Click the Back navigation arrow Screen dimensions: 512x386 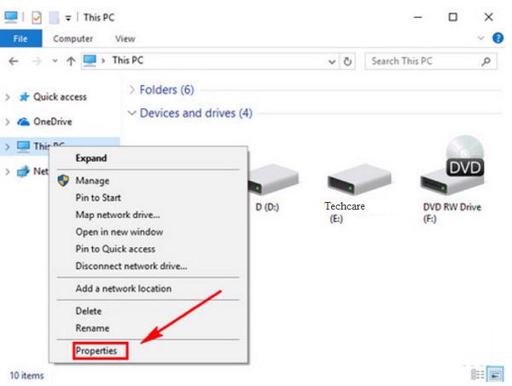14,61
